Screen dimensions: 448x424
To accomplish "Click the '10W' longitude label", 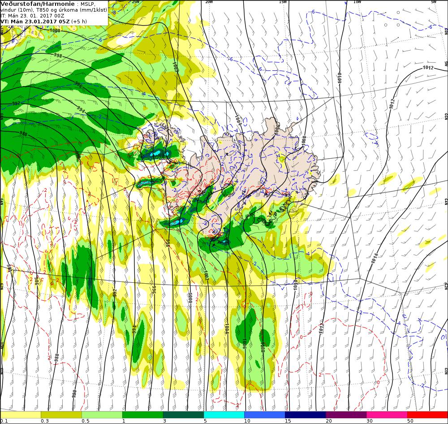I will coord(357,1).
